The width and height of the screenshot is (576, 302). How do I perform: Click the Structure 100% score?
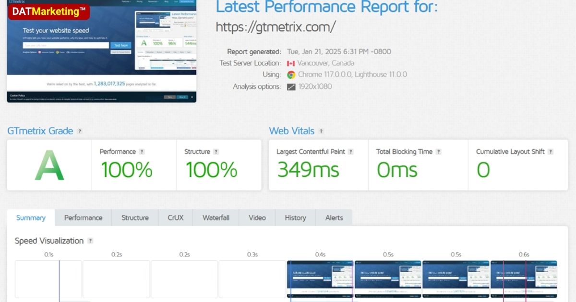coord(211,170)
